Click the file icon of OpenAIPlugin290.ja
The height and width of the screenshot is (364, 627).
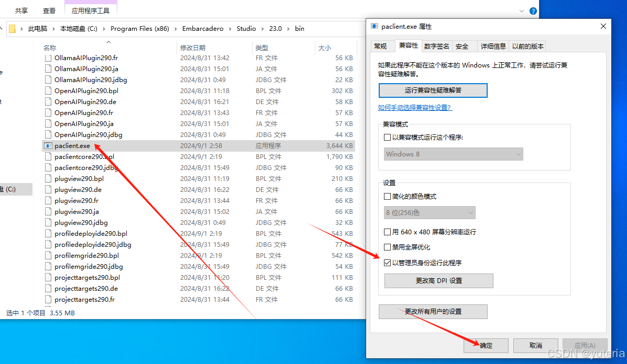tap(48, 124)
